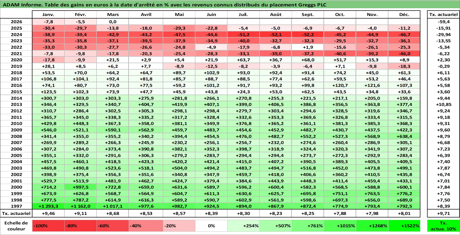Click the top-right 'Tx. actuariel' column header
Screen dimensions: 460x235
pyautogui.click(x=443, y=15)
